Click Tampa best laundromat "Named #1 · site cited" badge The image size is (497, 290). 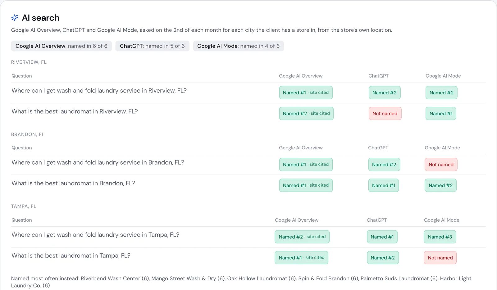[x=301, y=257]
